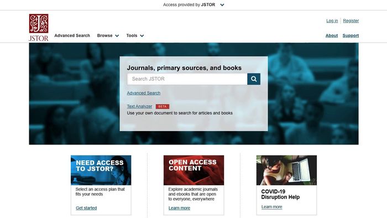Click 'Explore academic journals and ebooks' text
Image resolution: width=387 pixels, height=218 pixels.
click(x=193, y=194)
